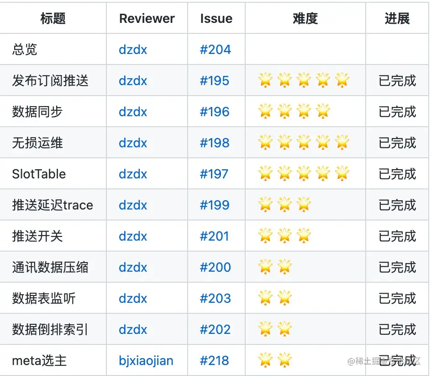Viewport: 431px width, 376px height.
Task: Select the 难度 column header
Action: pos(305,18)
